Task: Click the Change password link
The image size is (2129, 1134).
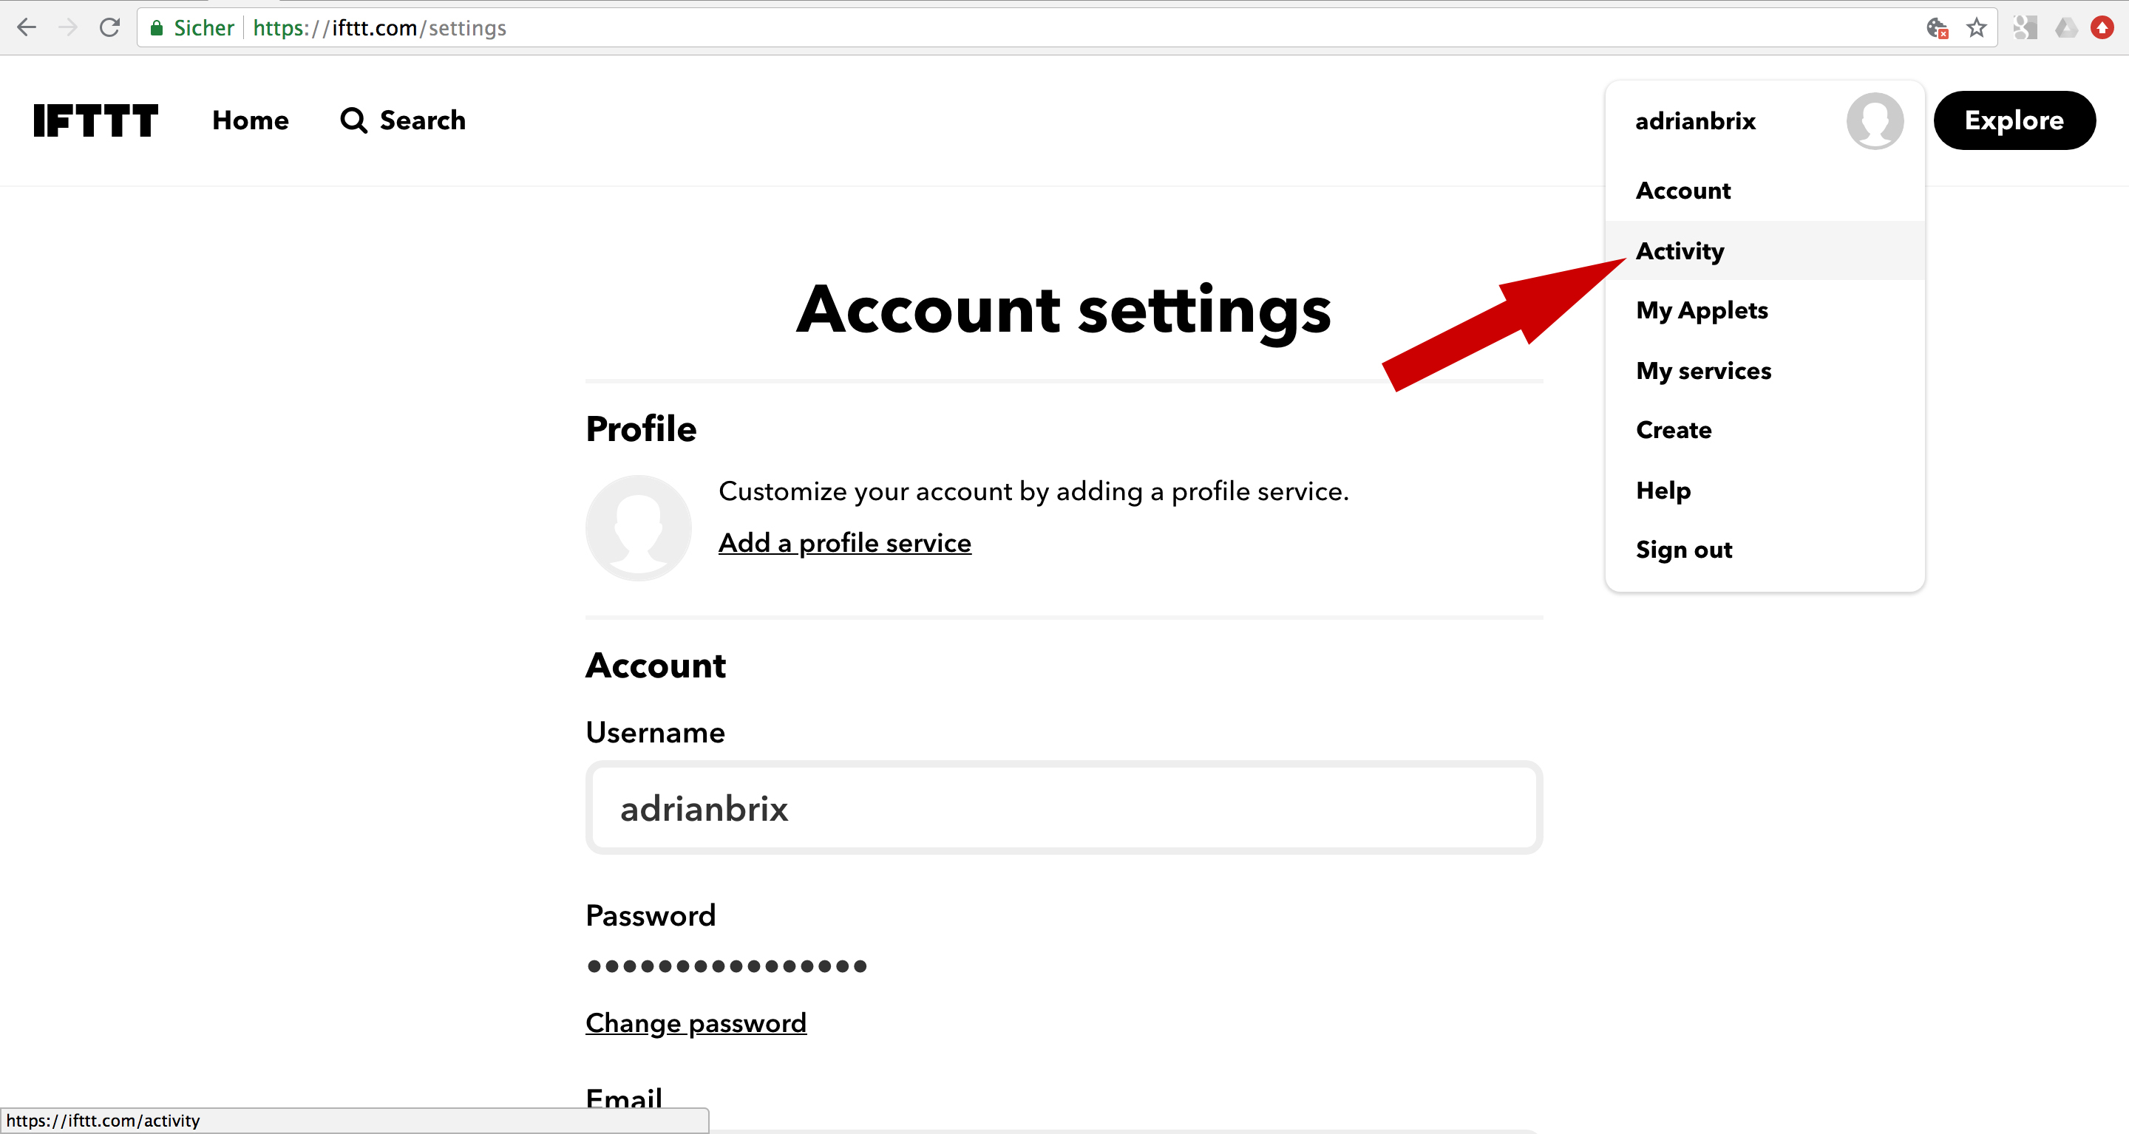Action: [696, 1022]
